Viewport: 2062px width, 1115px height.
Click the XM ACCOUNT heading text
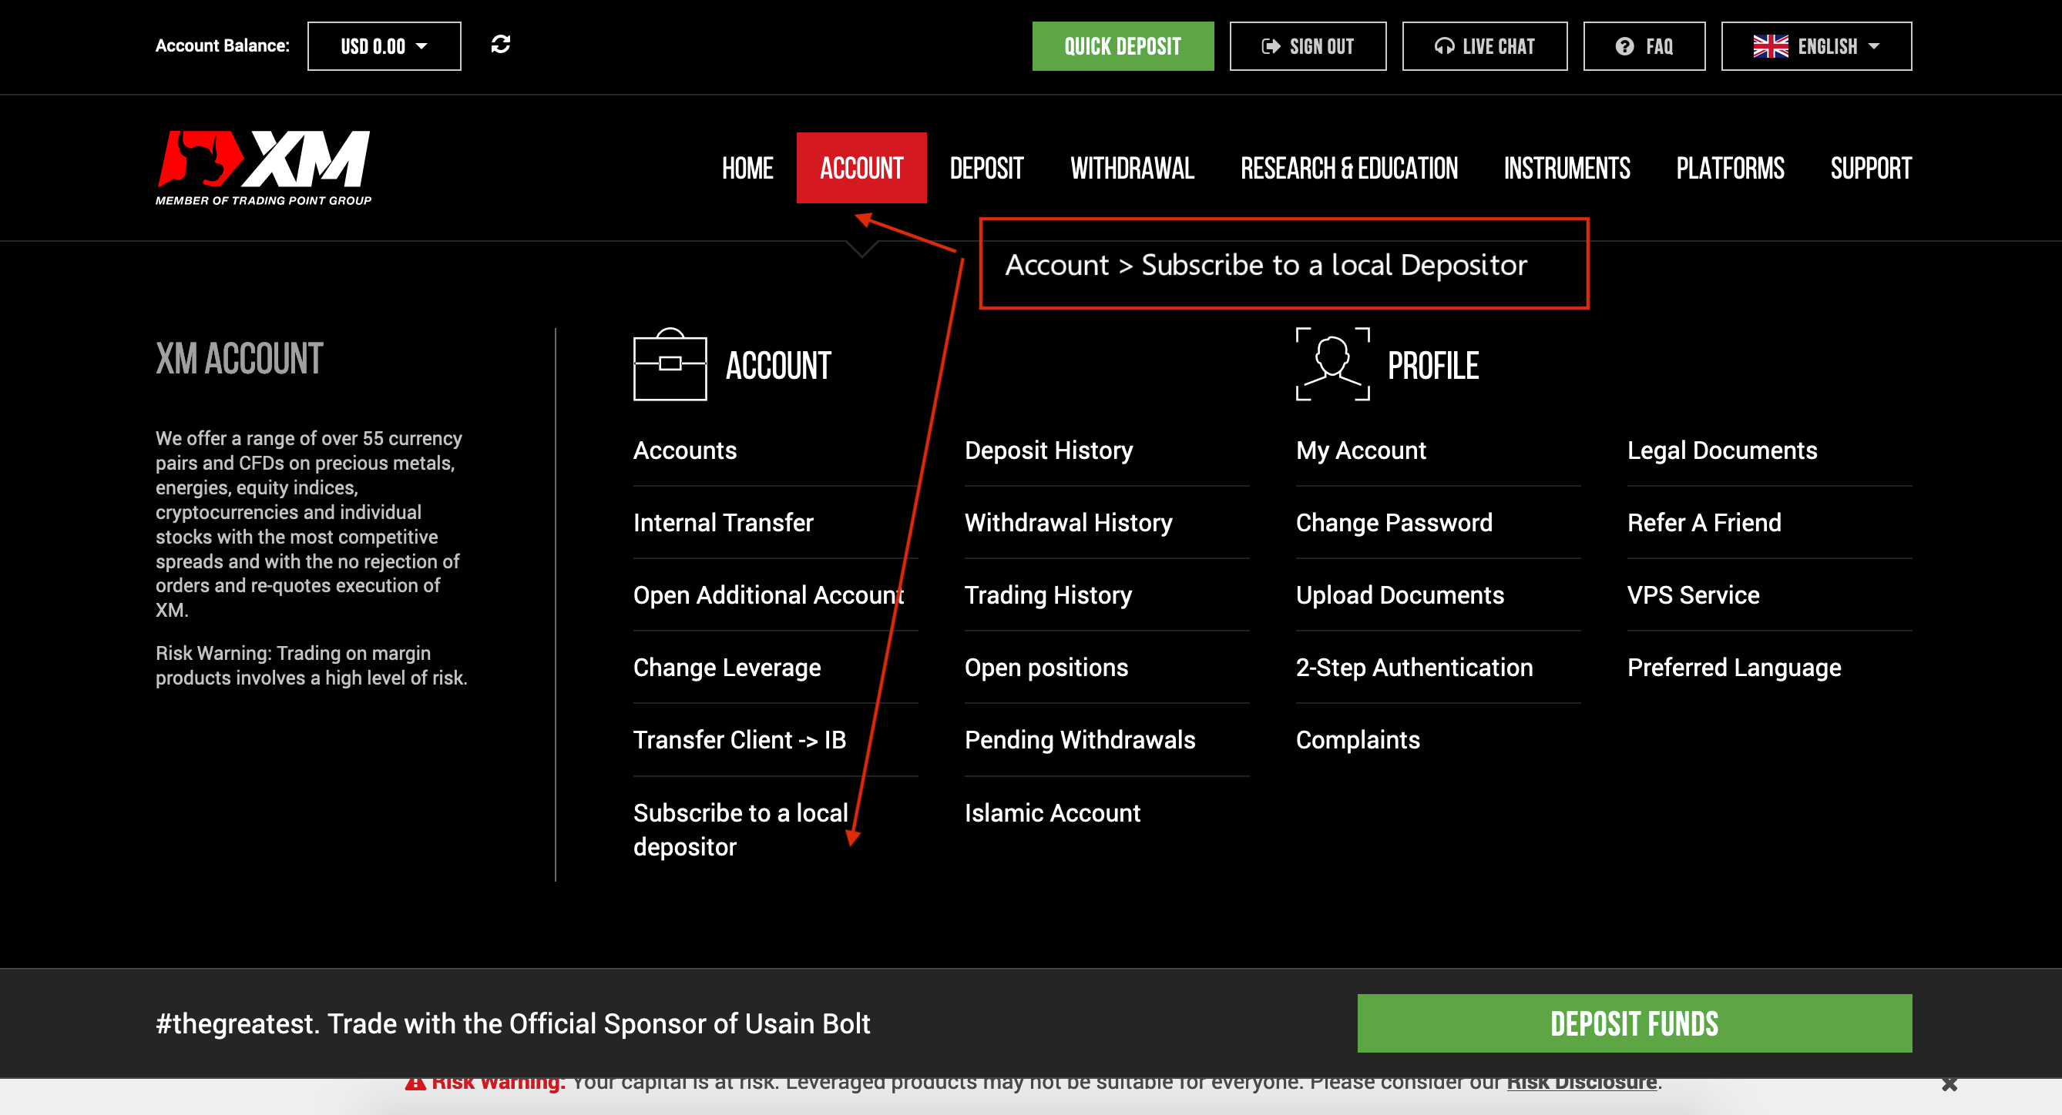(x=240, y=358)
